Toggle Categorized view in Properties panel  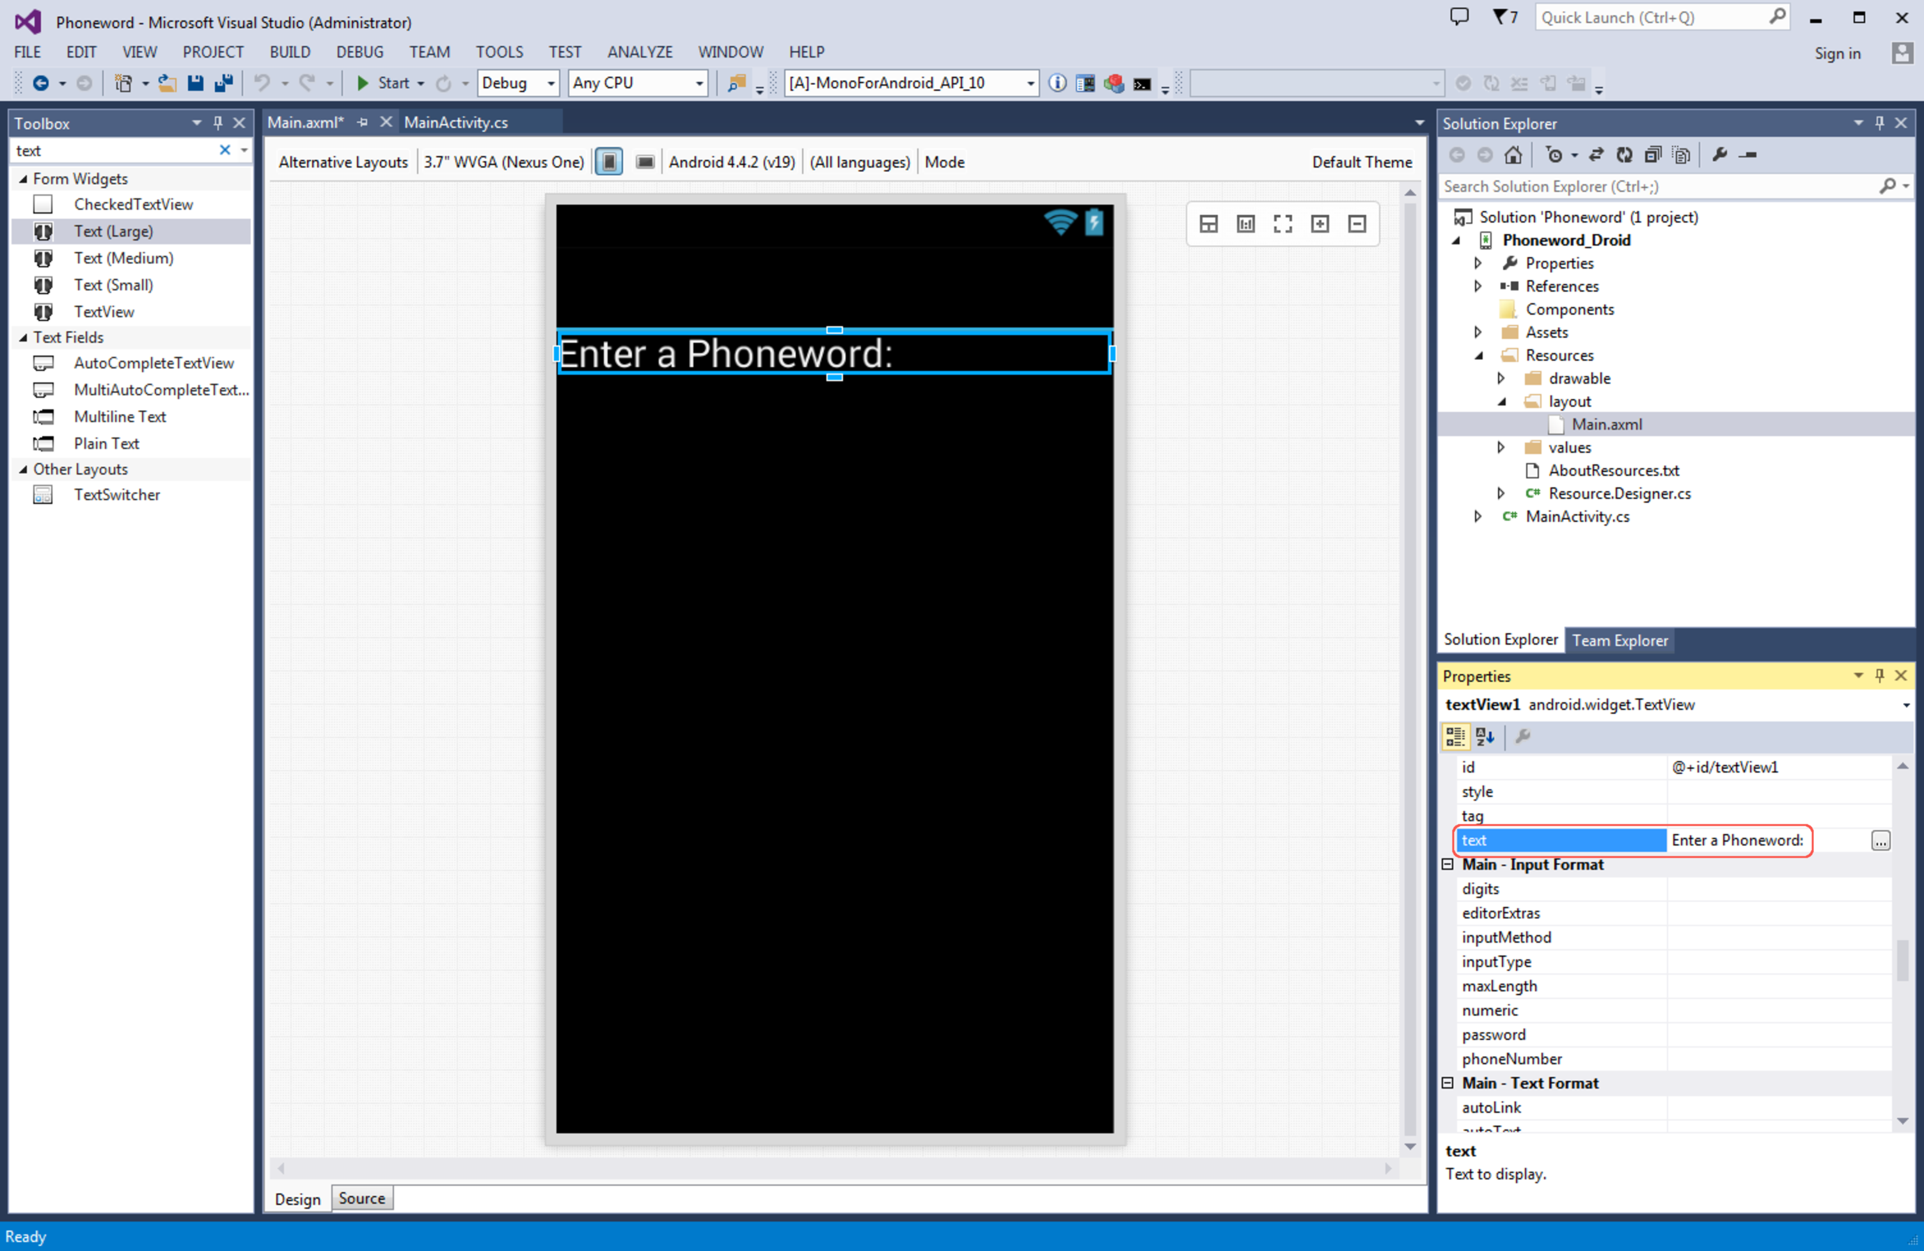[1455, 736]
